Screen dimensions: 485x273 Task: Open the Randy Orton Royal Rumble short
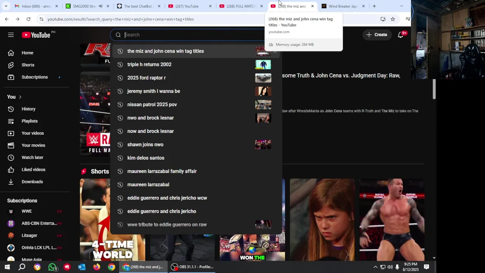tap(392, 220)
